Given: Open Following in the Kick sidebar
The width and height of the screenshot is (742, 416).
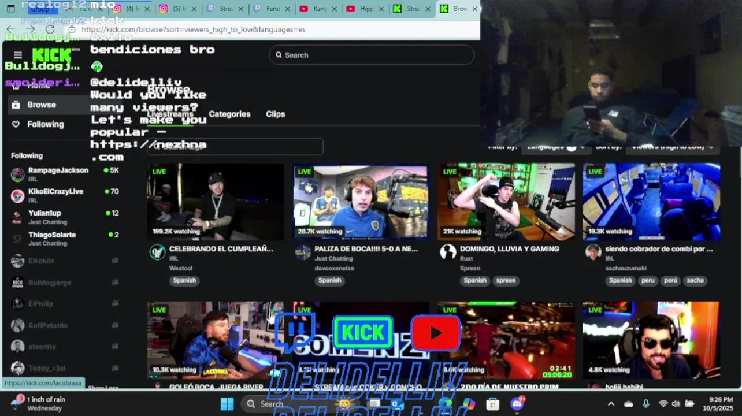Looking at the screenshot, I should (x=45, y=124).
